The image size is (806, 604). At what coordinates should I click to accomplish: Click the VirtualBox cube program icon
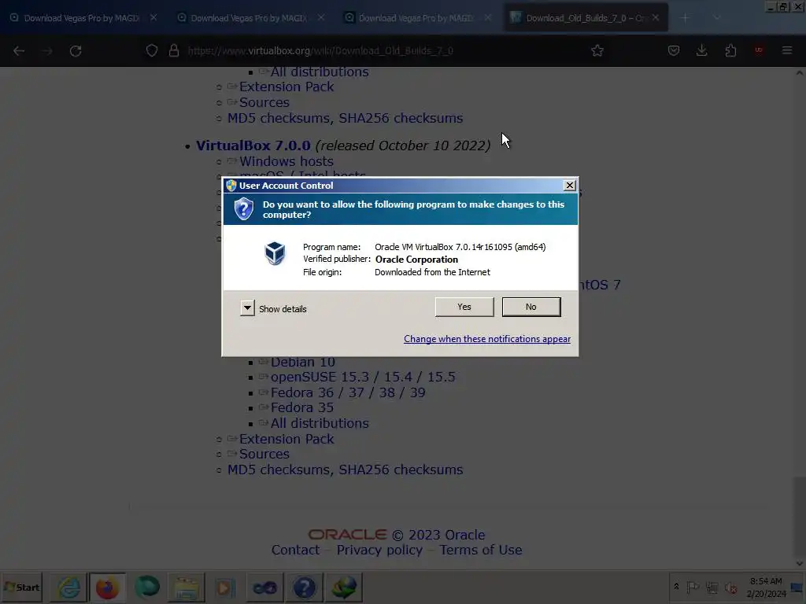[x=275, y=253]
